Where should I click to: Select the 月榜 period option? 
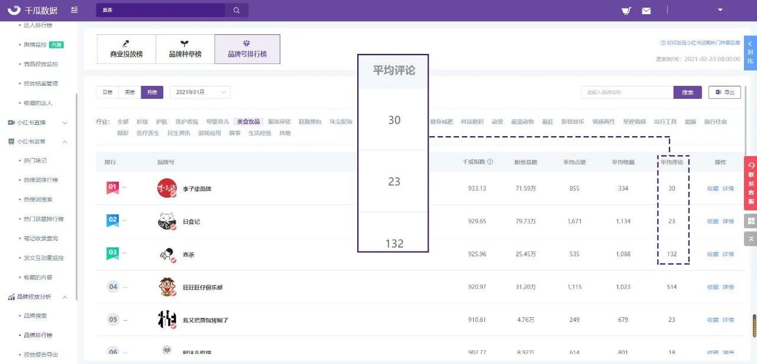click(152, 92)
